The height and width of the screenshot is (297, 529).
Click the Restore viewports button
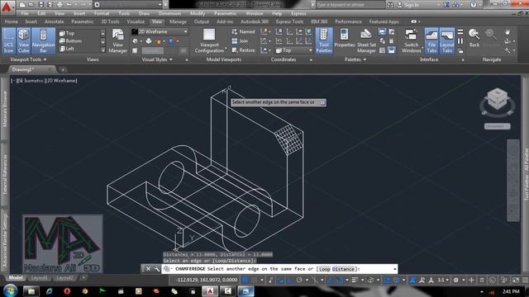tap(243, 49)
